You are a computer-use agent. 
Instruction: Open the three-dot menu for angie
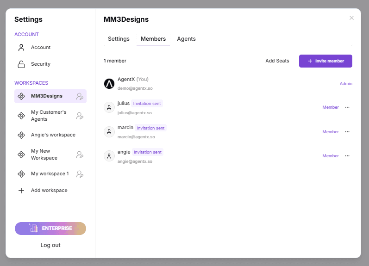point(347,156)
